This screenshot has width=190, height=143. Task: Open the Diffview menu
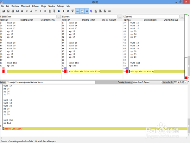coord(35,6)
